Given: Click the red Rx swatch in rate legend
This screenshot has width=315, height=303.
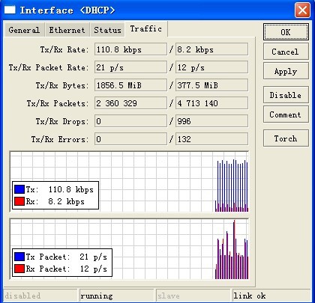Looking at the screenshot, I should click(x=19, y=201).
